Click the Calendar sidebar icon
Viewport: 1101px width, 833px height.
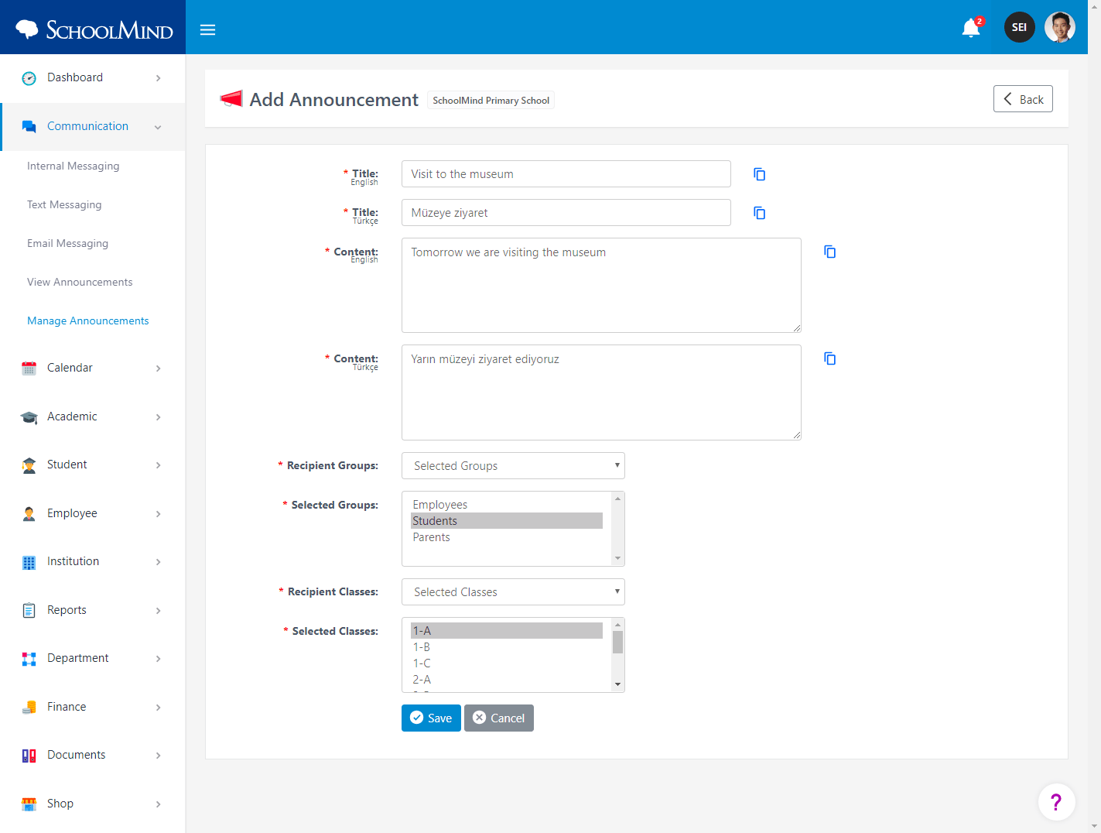click(29, 369)
